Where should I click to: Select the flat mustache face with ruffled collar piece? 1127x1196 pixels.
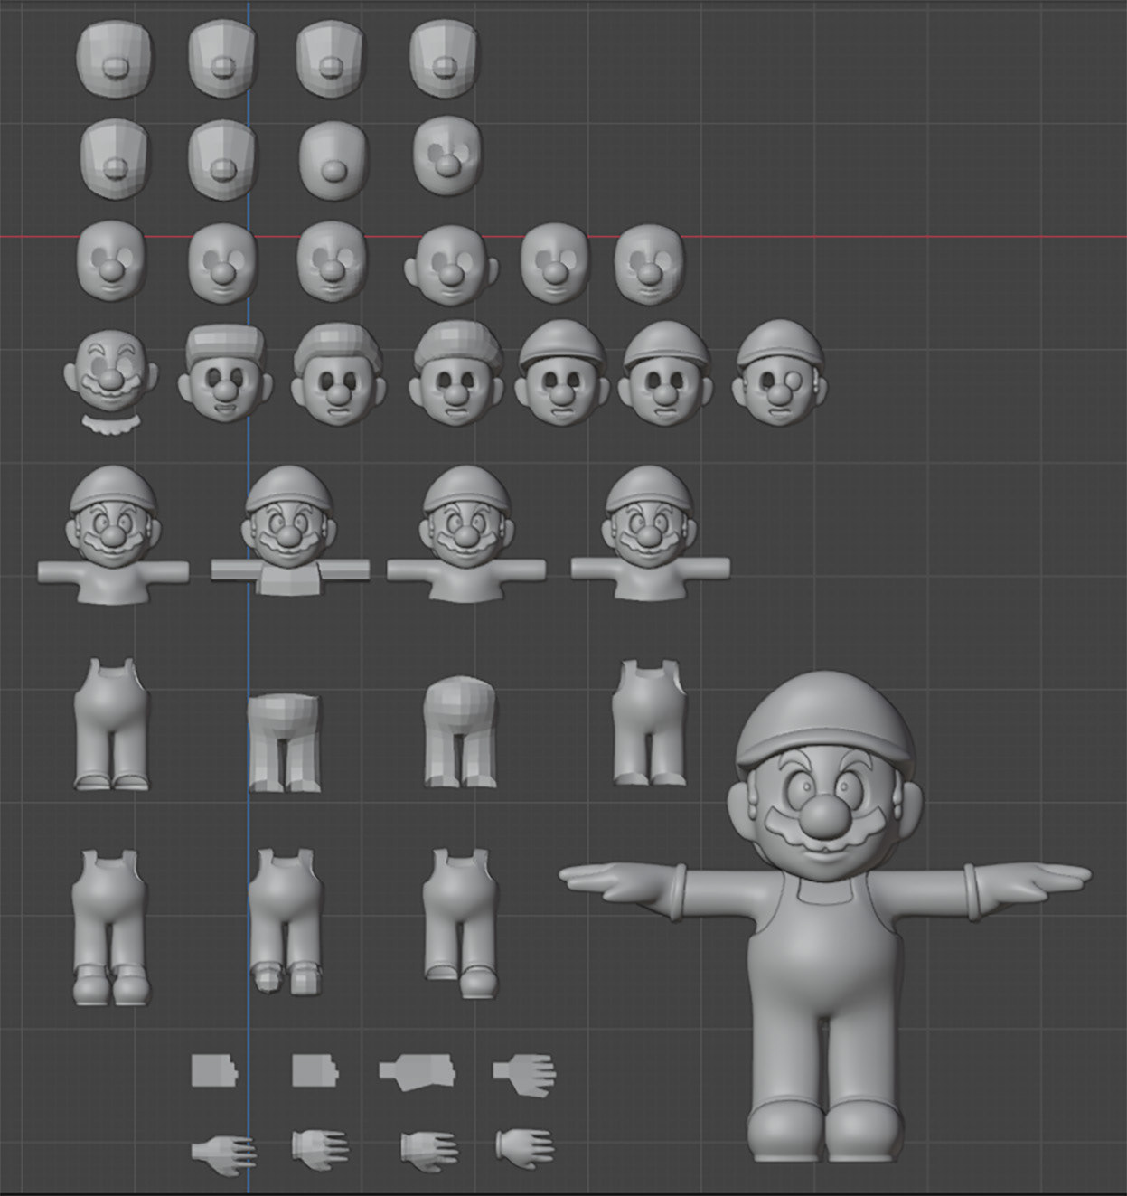click(x=109, y=383)
